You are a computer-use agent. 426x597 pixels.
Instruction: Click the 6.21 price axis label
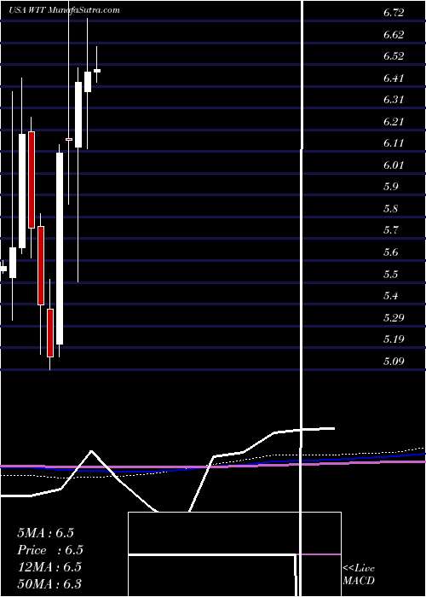coord(394,122)
